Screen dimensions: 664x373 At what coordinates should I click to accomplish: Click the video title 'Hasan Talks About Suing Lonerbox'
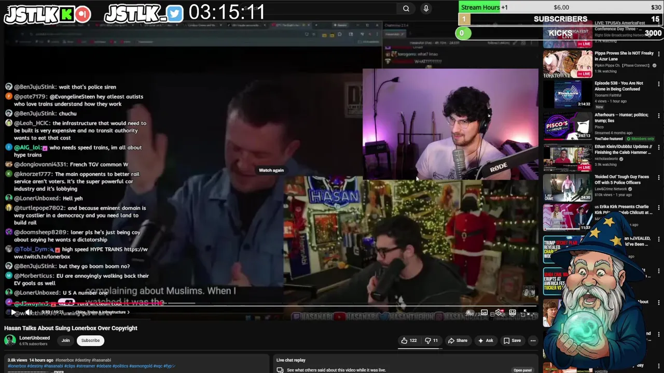71,328
